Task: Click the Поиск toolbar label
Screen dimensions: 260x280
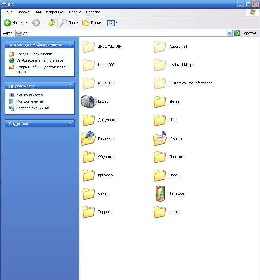Action: (x=73, y=23)
